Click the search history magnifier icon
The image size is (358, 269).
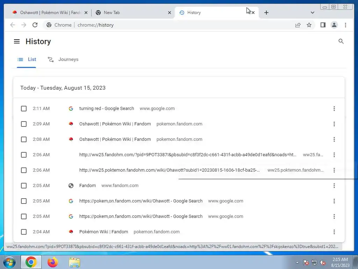(341, 41)
